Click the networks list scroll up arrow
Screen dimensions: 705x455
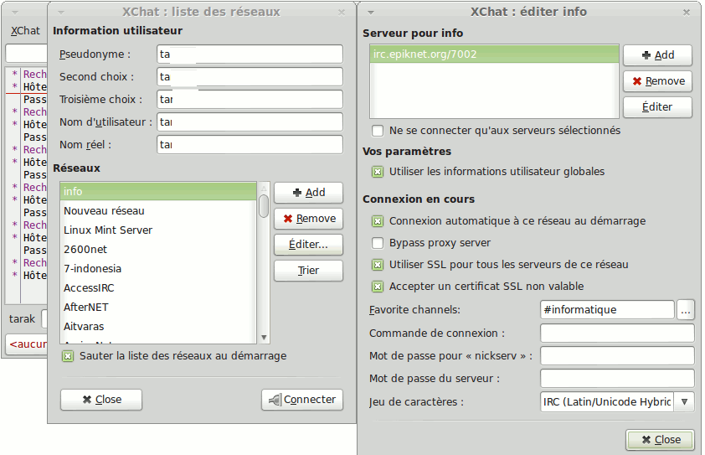264,188
